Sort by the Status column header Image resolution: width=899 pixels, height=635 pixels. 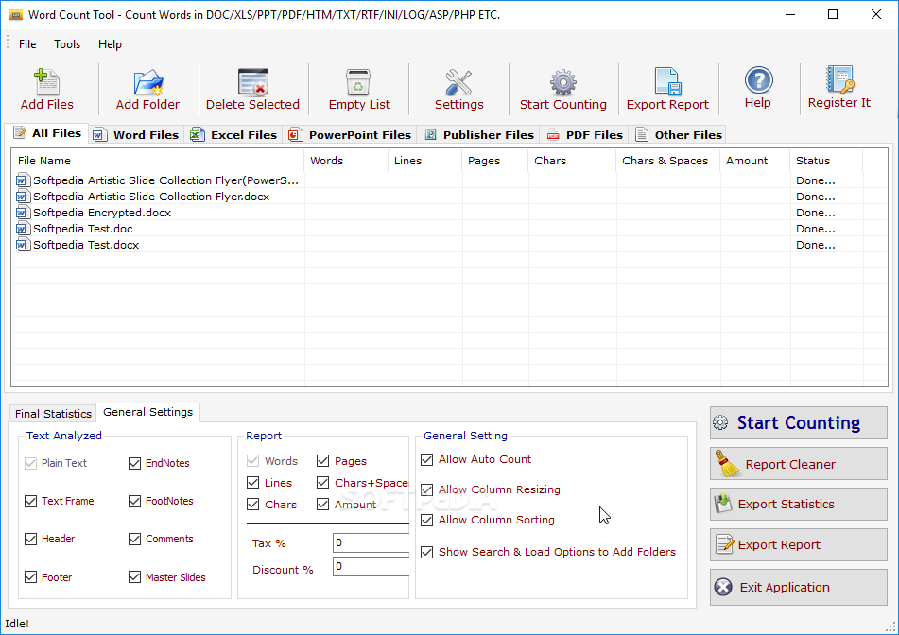click(x=826, y=161)
